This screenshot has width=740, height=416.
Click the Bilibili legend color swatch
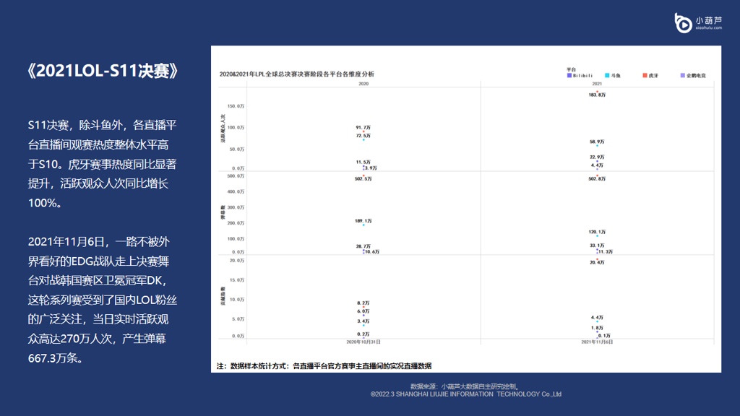pos(569,75)
